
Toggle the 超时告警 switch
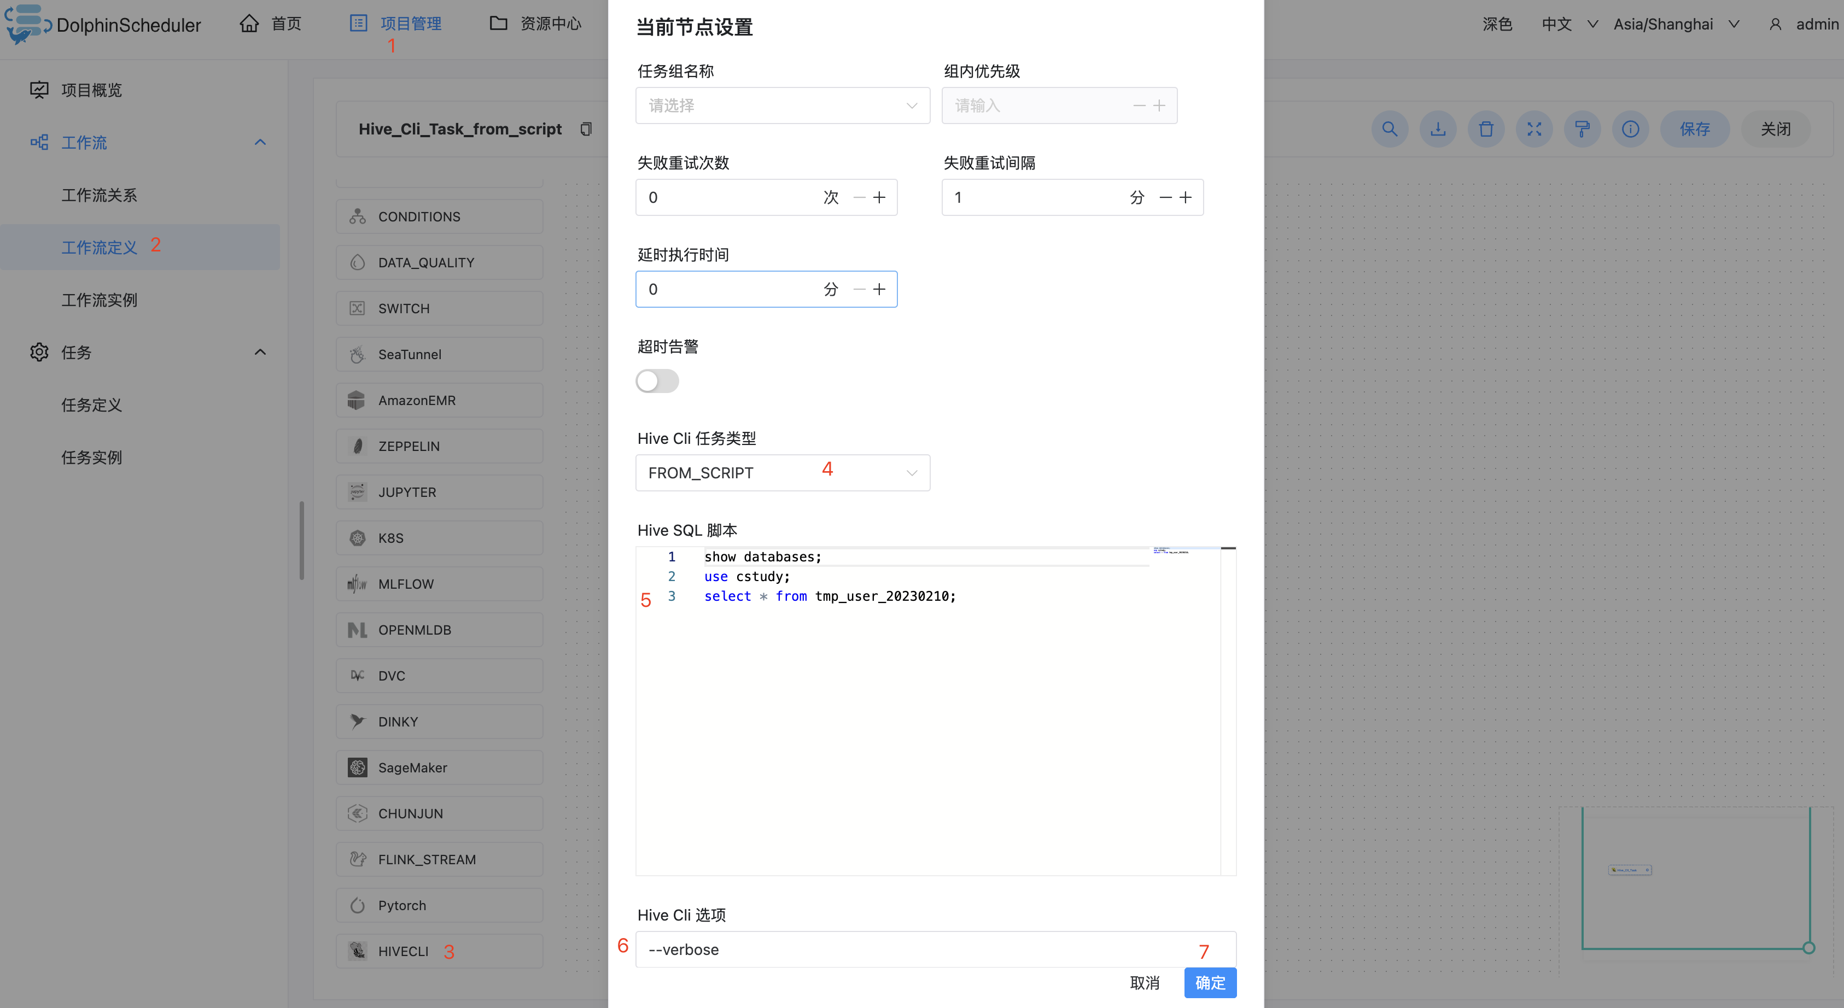pos(658,381)
